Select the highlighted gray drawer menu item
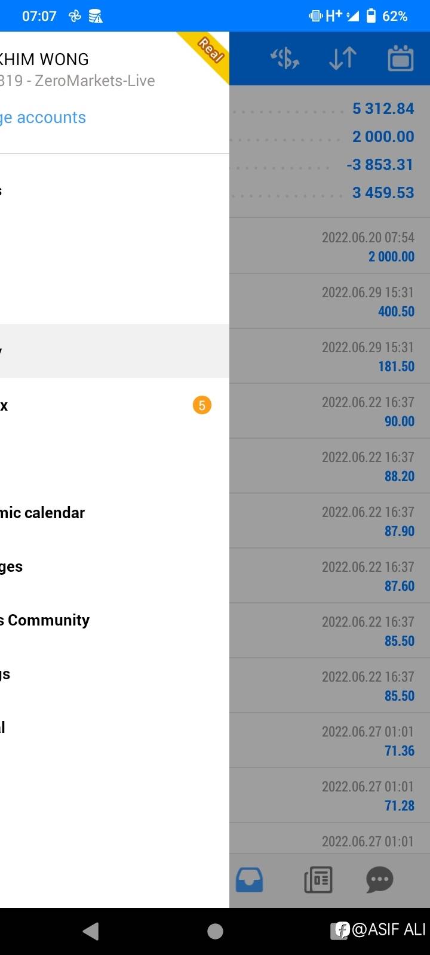Screen dimensions: 430x955 pyautogui.click(x=113, y=351)
